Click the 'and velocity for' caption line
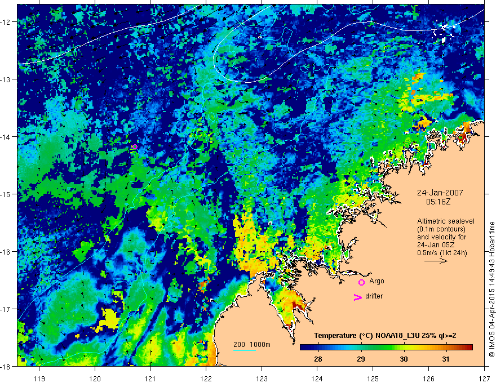This screenshot has width=496, height=383. point(441,237)
